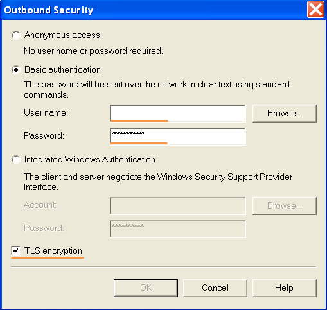
Task: Click the User name label
Action: (x=46, y=113)
